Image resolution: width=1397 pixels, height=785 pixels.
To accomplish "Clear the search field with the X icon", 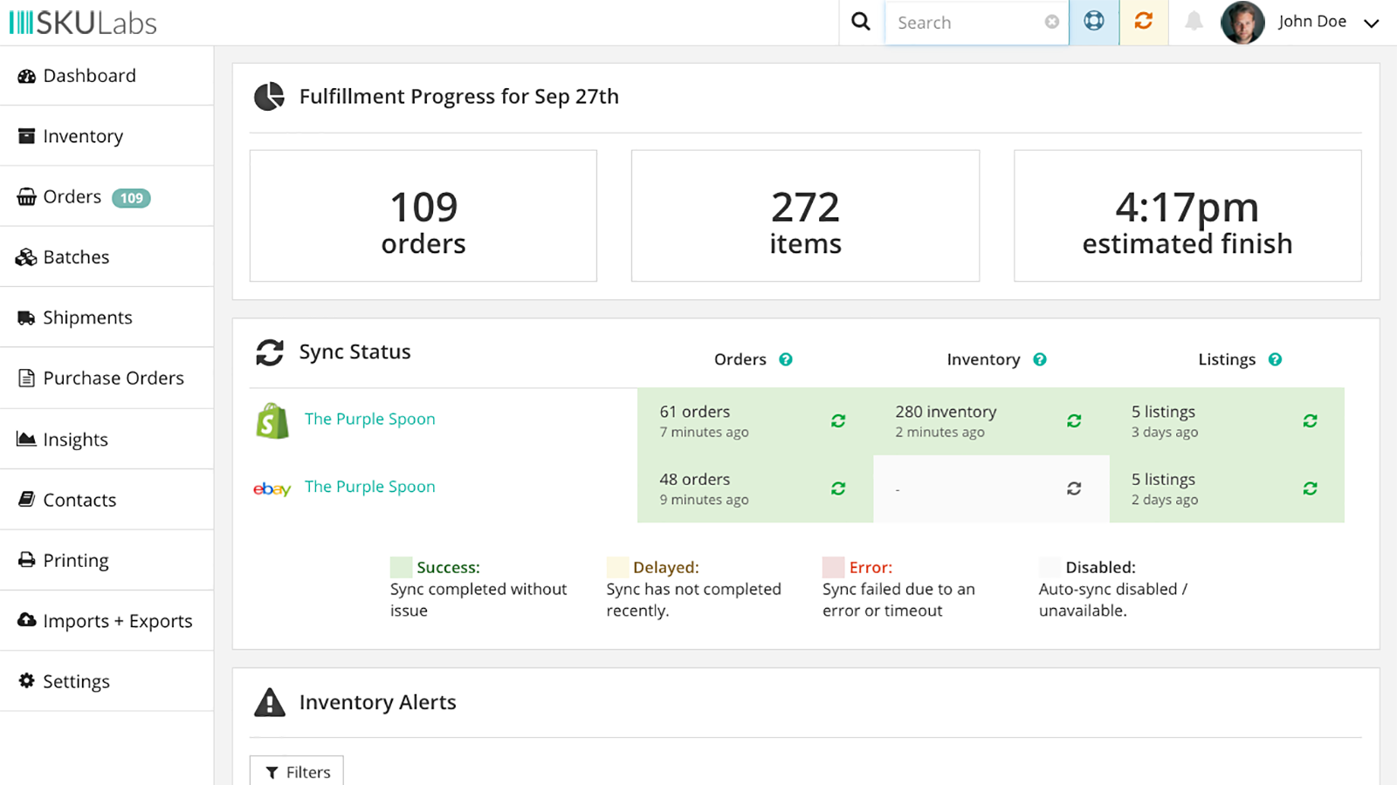I will (x=1051, y=22).
